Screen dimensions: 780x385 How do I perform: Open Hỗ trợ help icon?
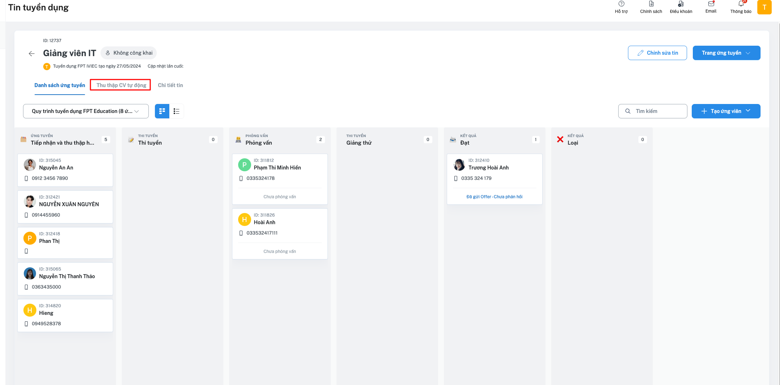[621, 4]
